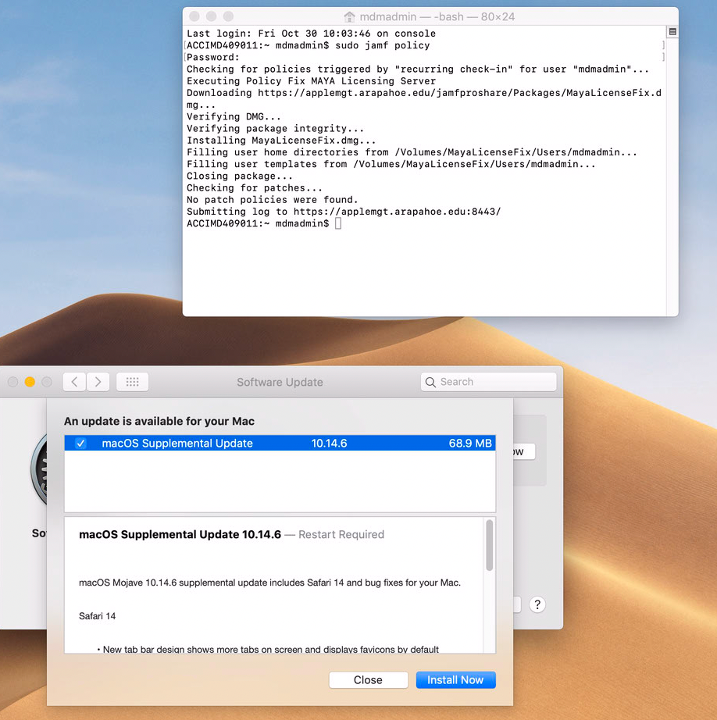
Task: Open Show All grid icon in System Preferences
Action: click(x=132, y=382)
